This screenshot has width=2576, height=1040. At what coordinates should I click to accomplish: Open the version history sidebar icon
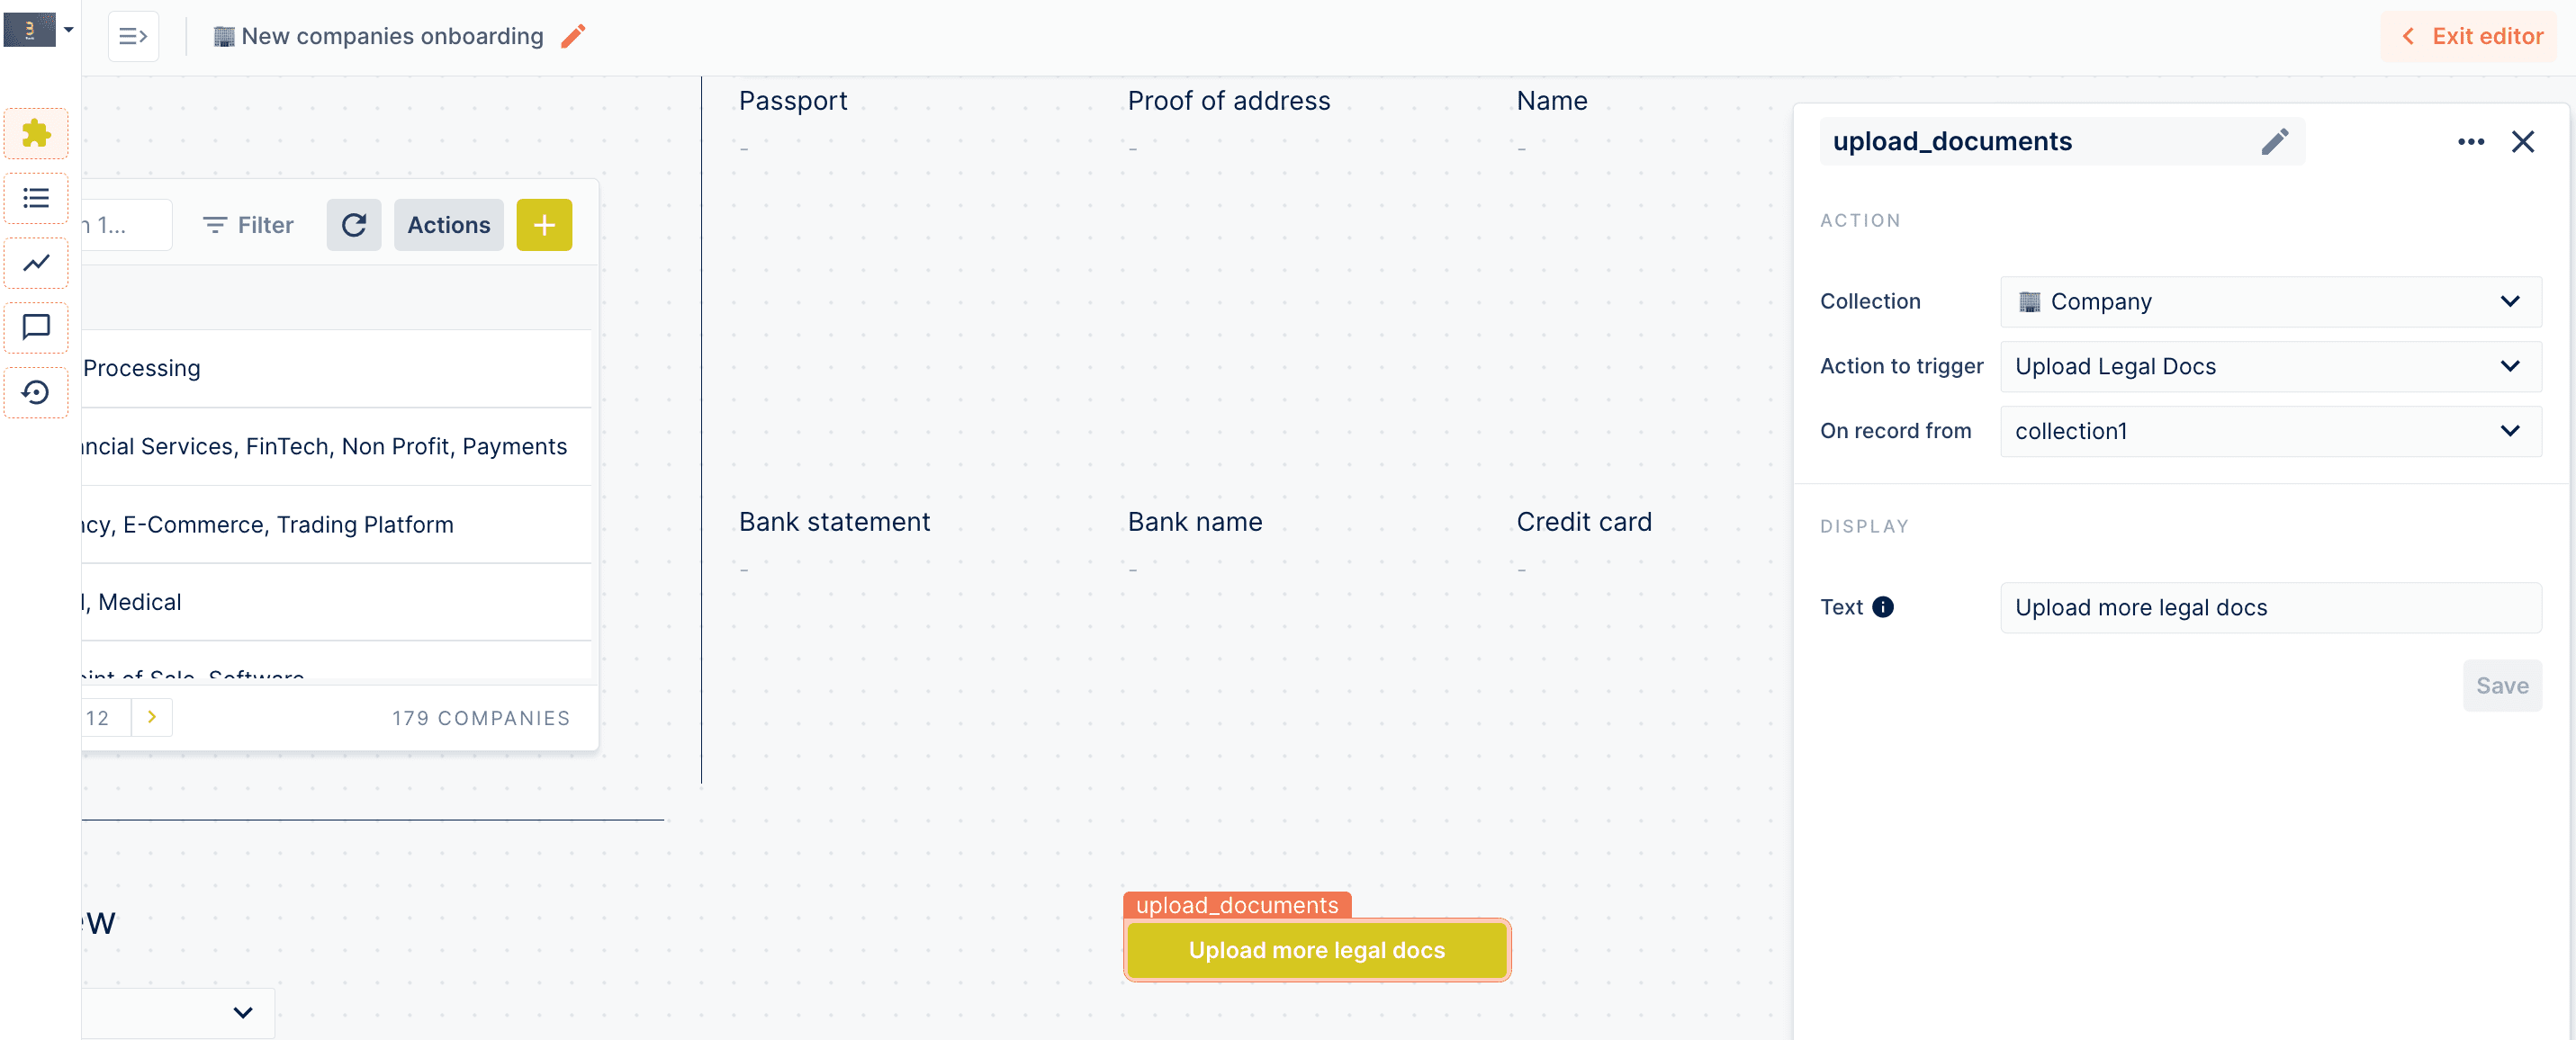[36, 392]
